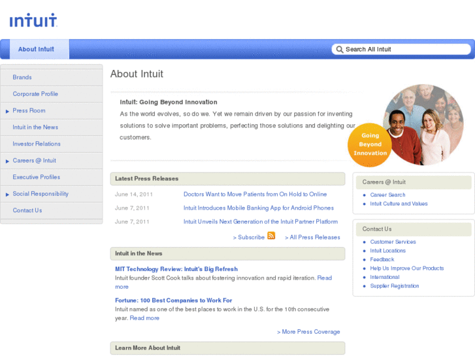Click More Press Coverage link
Screen dimensions: 475x356
(x=308, y=332)
